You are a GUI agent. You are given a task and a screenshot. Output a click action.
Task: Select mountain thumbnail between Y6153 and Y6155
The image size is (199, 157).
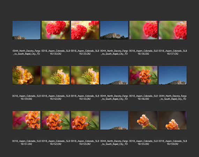tap(114, 120)
